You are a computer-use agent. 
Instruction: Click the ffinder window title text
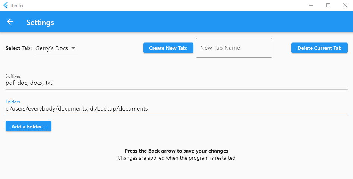click(x=17, y=6)
